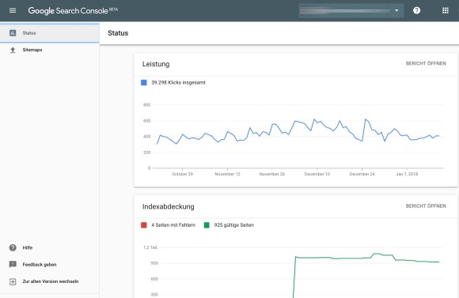
Task: Open the property selector dropdown
Action: pos(351,10)
